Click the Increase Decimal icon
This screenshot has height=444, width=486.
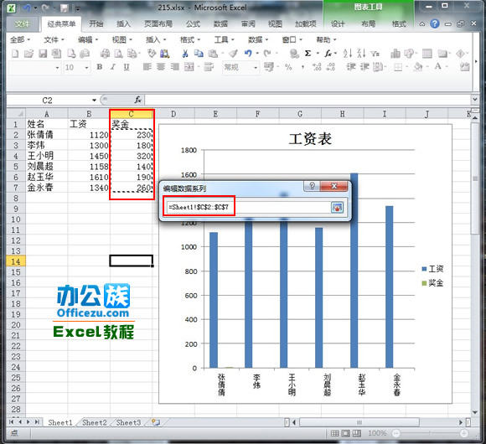tap(317, 67)
